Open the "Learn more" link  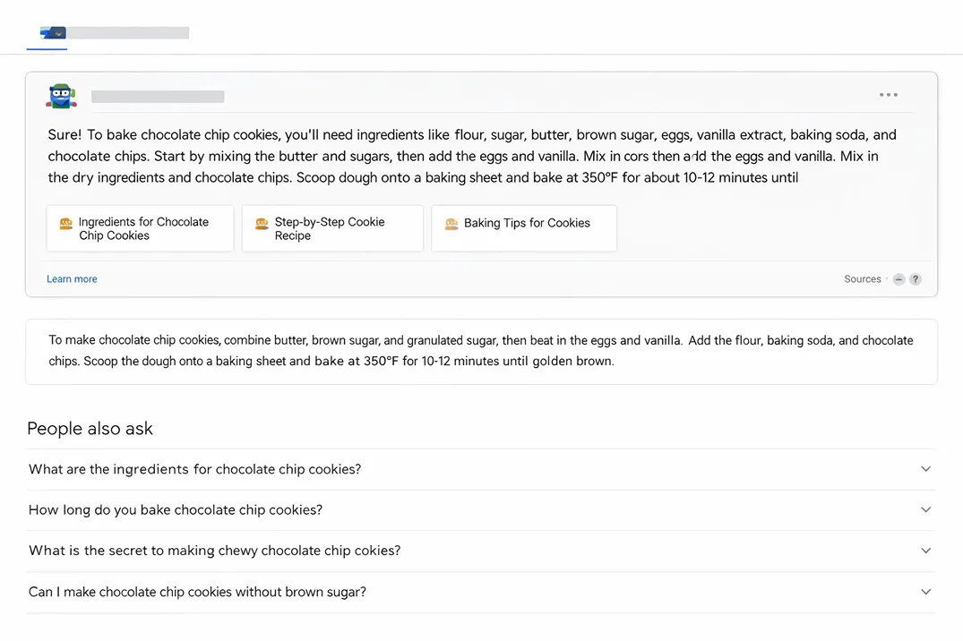pyautogui.click(x=71, y=278)
